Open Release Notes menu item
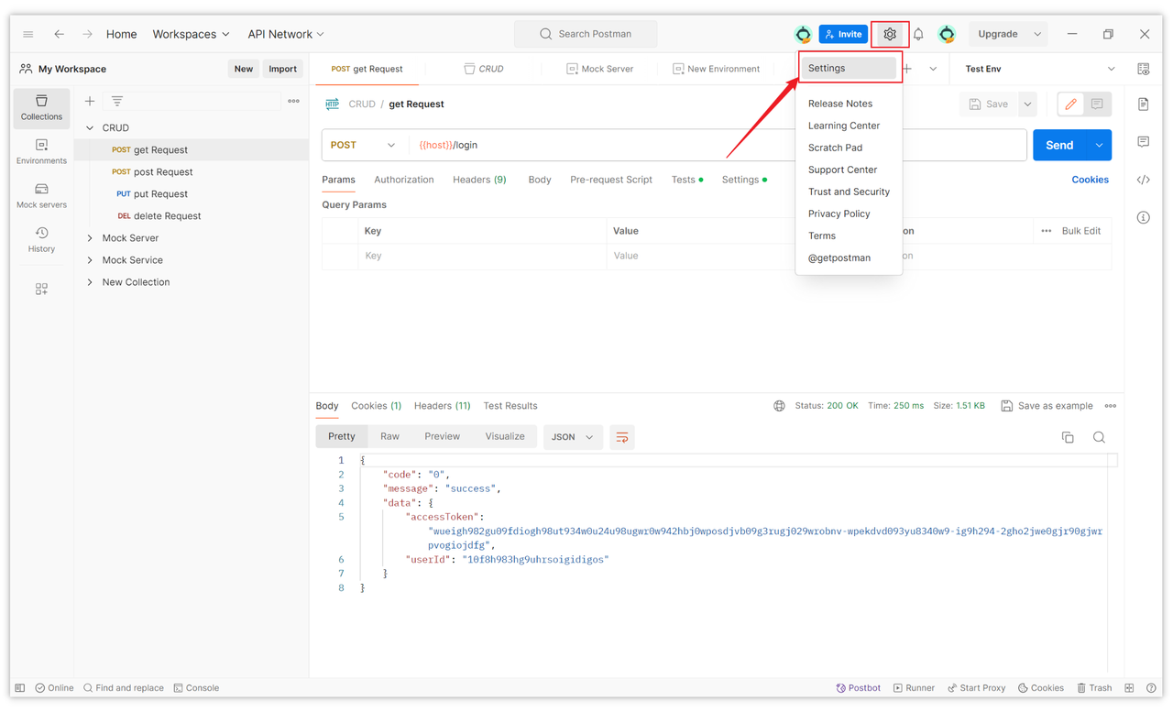This screenshot has width=1173, height=712. (840, 104)
